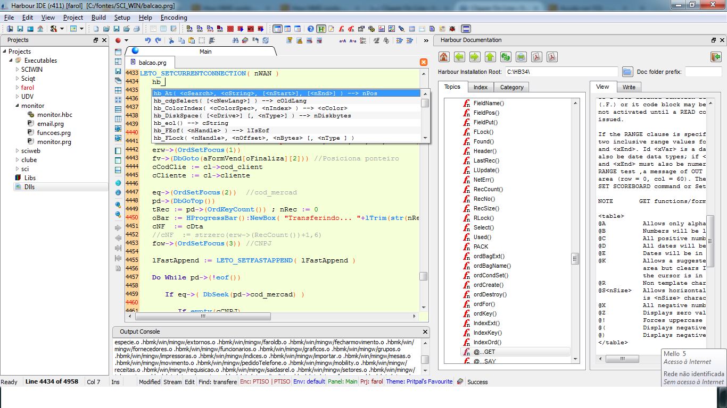Collapse the monitor project node
The width and height of the screenshot is (727, 408).
[17, 106]
